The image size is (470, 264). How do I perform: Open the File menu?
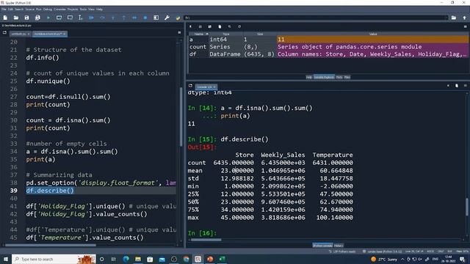[x=4, y=10]
